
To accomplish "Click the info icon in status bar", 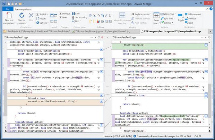I will click(135, 136).
